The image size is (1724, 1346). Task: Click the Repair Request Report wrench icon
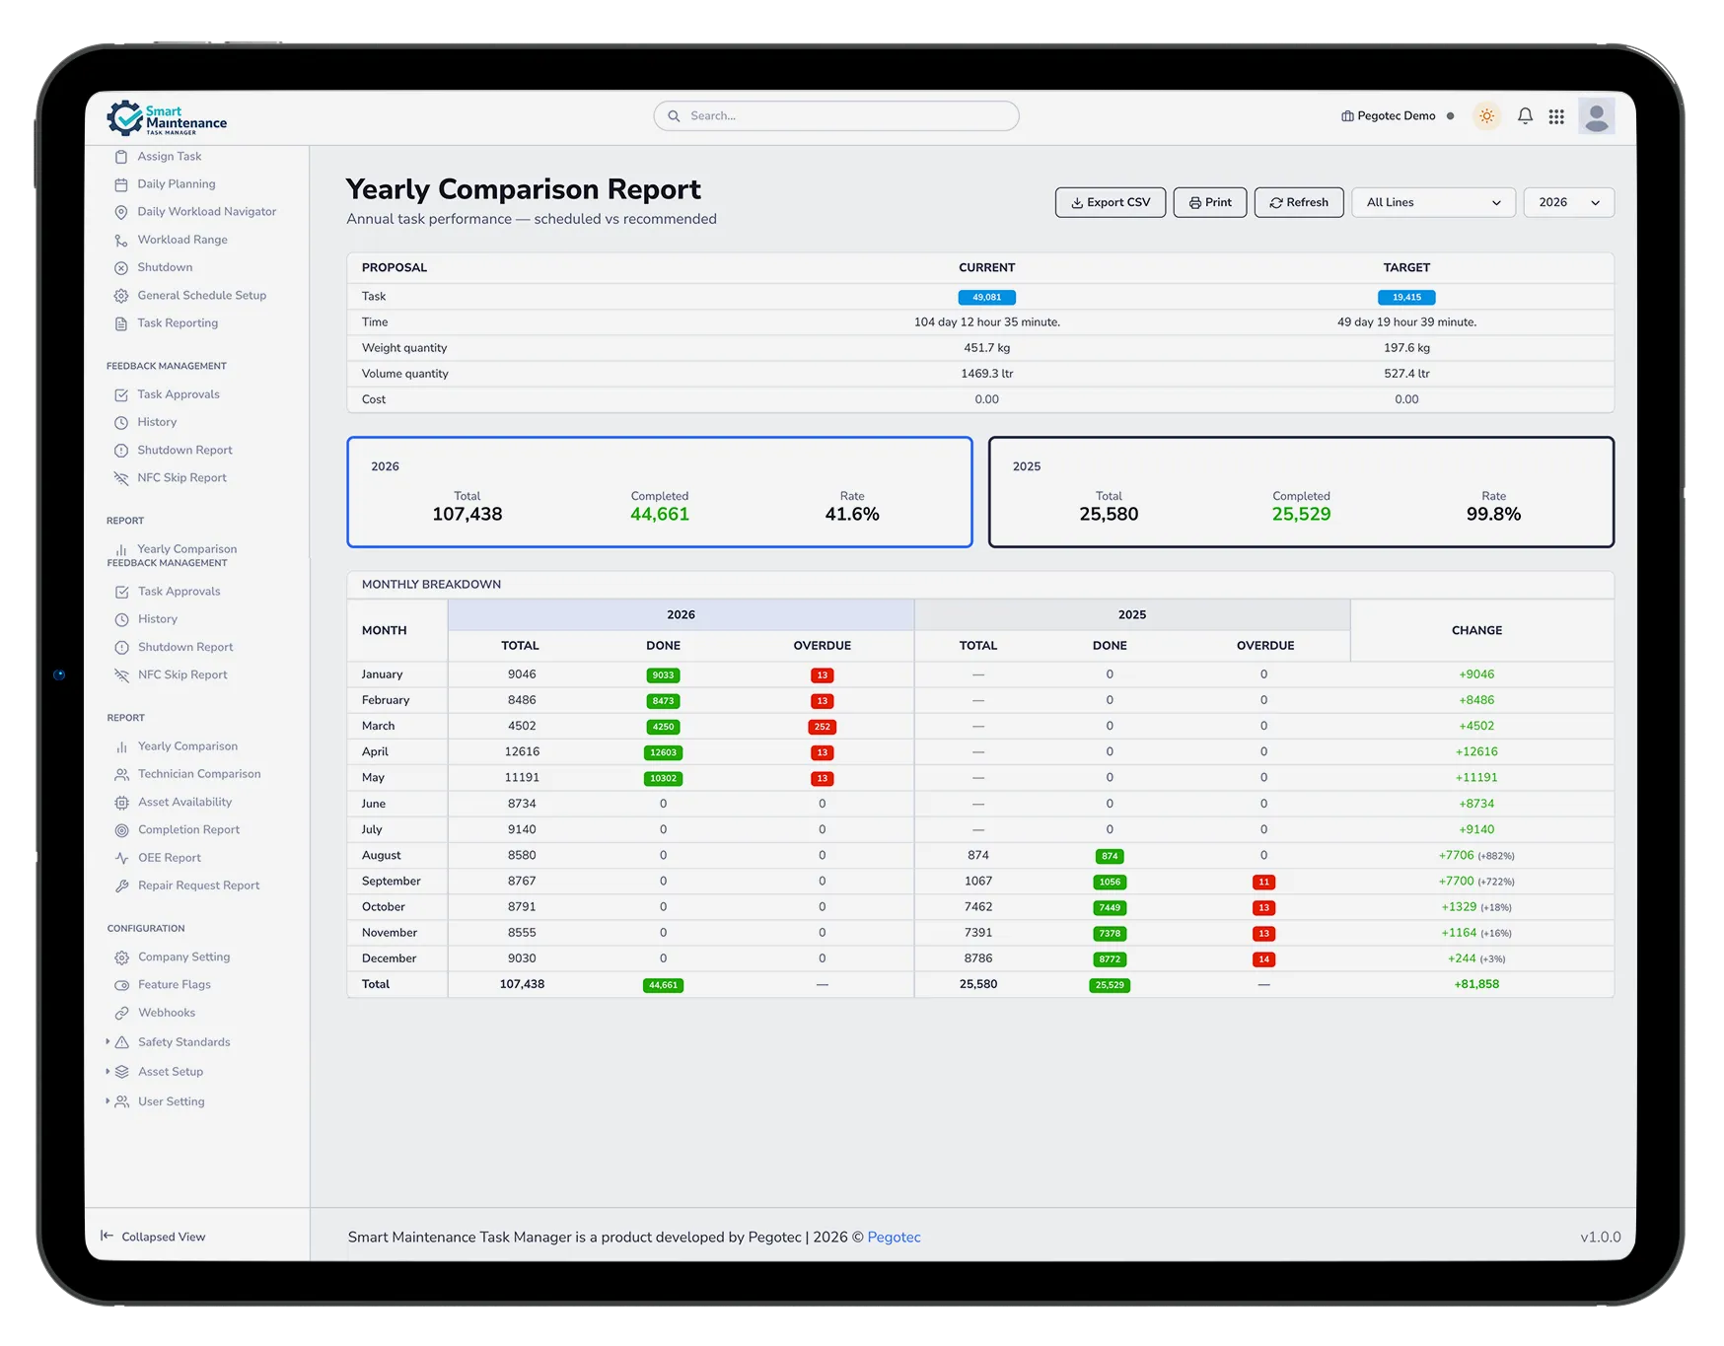(x=122, y=886)
